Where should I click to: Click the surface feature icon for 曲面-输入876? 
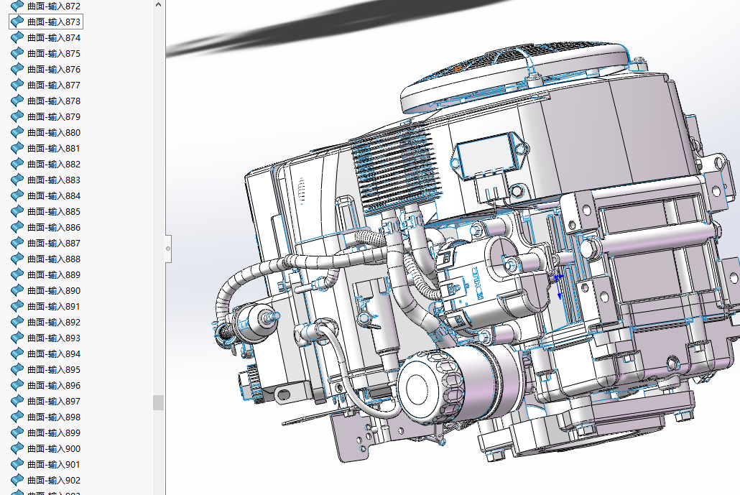coord(17,69)
